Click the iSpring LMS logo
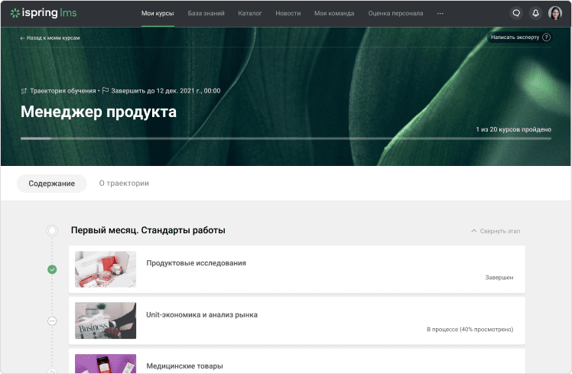 tap(44, 13)
